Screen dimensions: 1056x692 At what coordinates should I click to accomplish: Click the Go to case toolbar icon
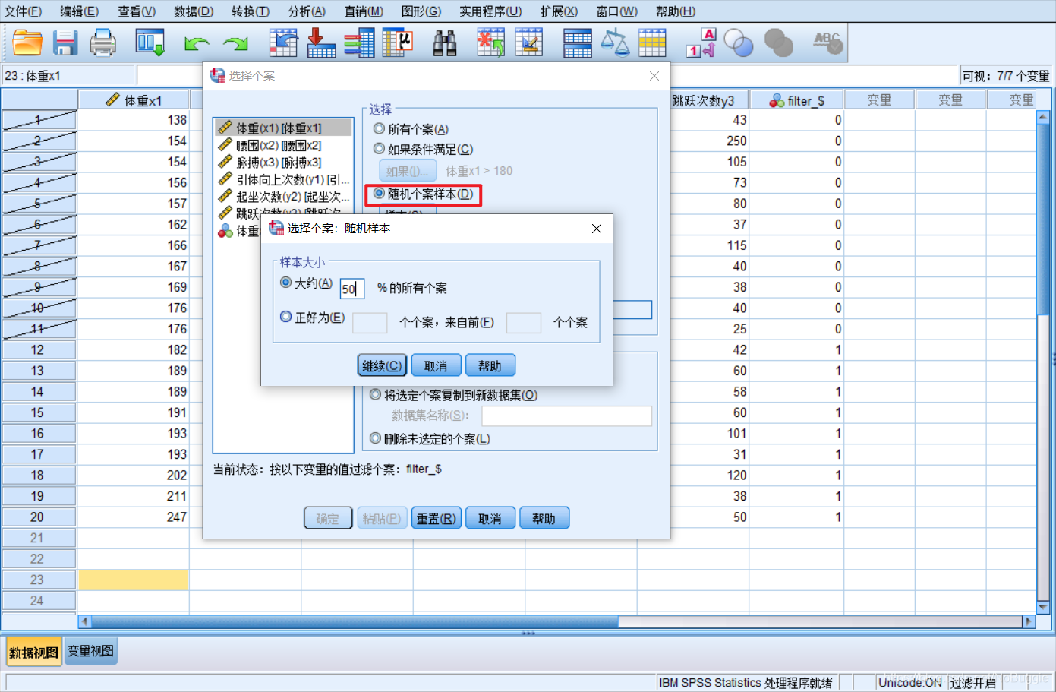pyautogui.click(x=283, y=43)
